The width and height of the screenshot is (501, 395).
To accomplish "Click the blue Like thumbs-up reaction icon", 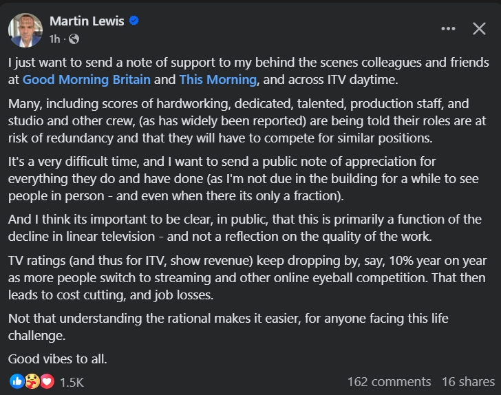I will [x=17, y=381].
